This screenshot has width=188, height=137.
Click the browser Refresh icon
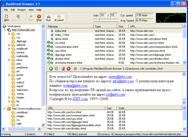[63, 68]
